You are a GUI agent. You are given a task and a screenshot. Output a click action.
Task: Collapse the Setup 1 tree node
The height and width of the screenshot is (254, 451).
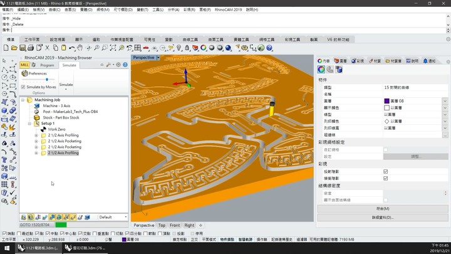pos(29,124)
